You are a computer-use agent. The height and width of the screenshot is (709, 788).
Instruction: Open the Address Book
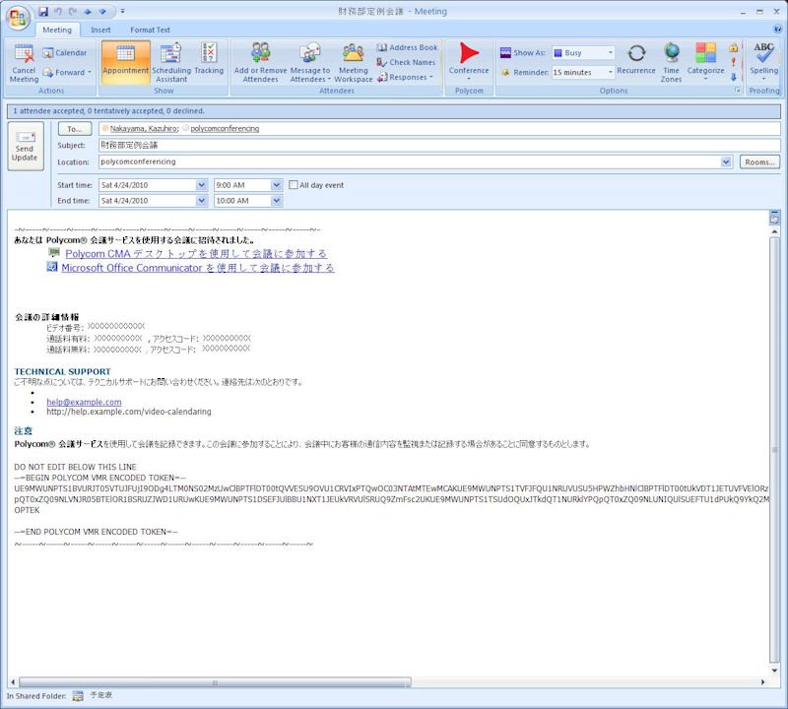pos(407,47)
